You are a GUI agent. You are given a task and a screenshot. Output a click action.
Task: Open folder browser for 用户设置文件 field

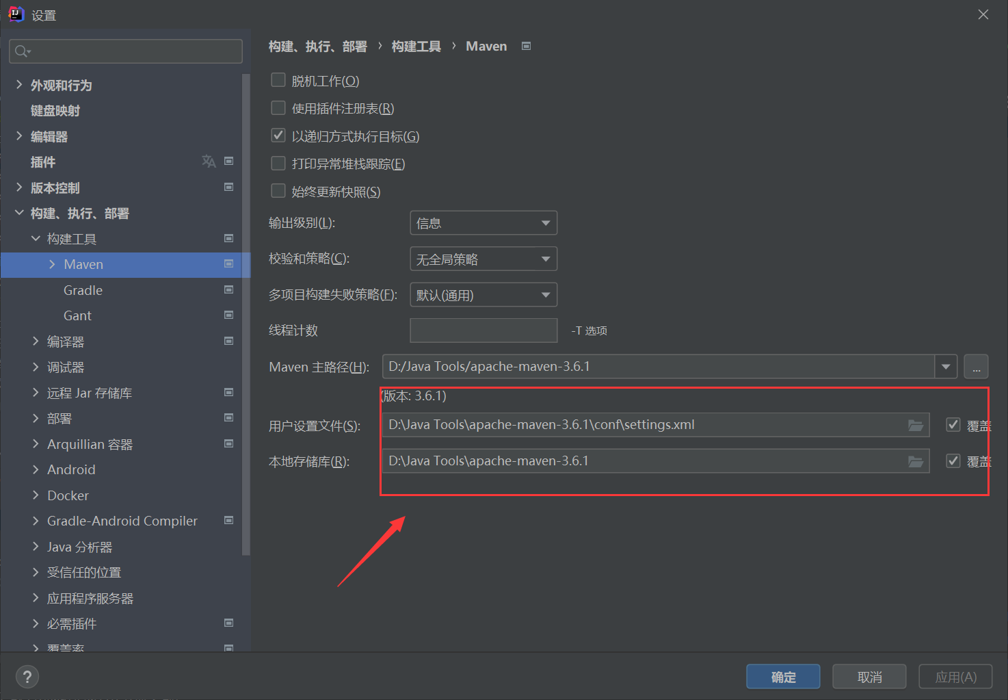click(916, 424)
